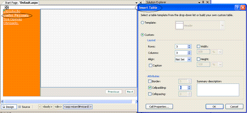
Task: Enable the Height checkbox
Action: click(x=198, y=59)
